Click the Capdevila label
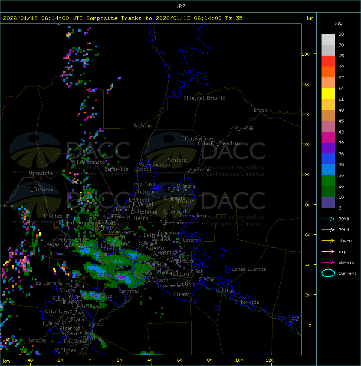The height and width of the screenshot is (366, 361). point(116,169)
